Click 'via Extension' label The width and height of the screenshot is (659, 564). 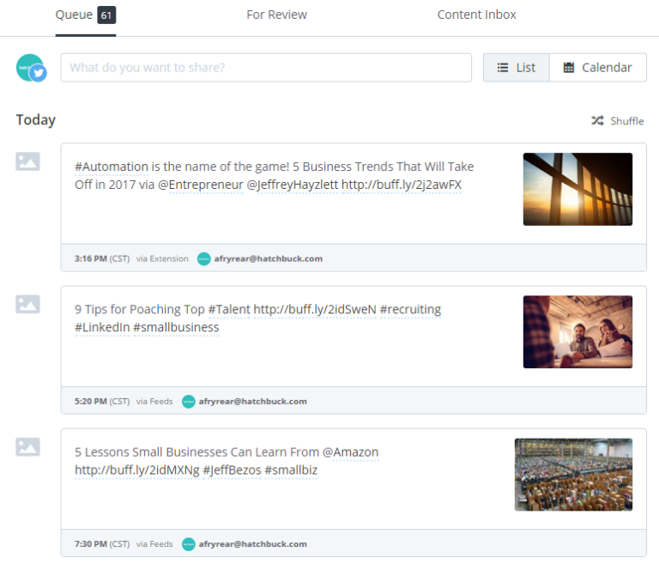(x=162, y=258)
